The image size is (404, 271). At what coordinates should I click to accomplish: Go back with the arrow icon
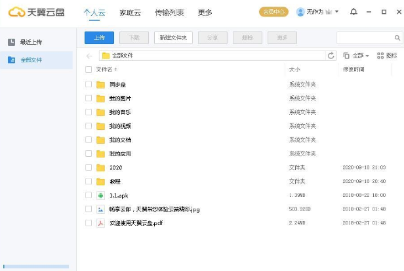pyautogui.click(x=89, y=56)
